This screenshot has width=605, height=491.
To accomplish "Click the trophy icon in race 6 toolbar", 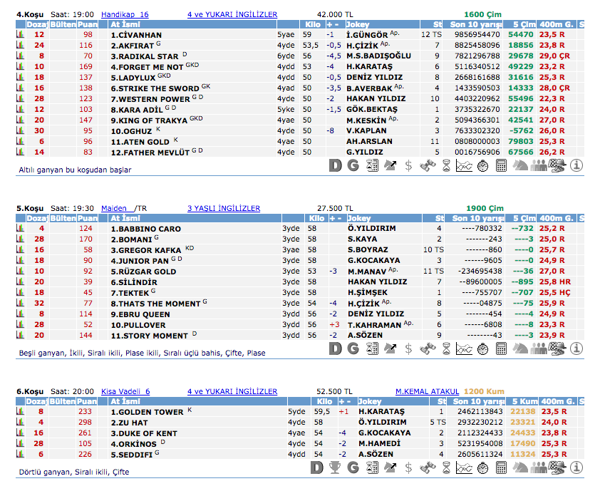I will click(336, 468).
